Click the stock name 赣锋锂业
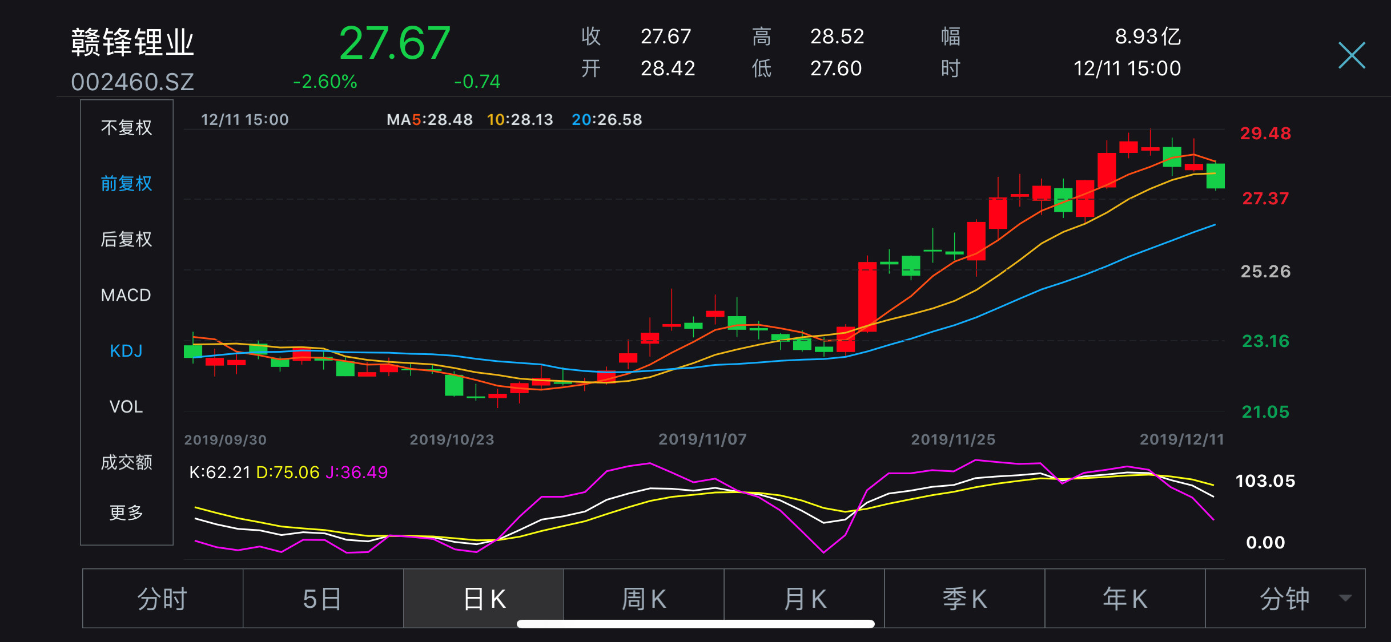1391x642 pixels. pos(132,43)
